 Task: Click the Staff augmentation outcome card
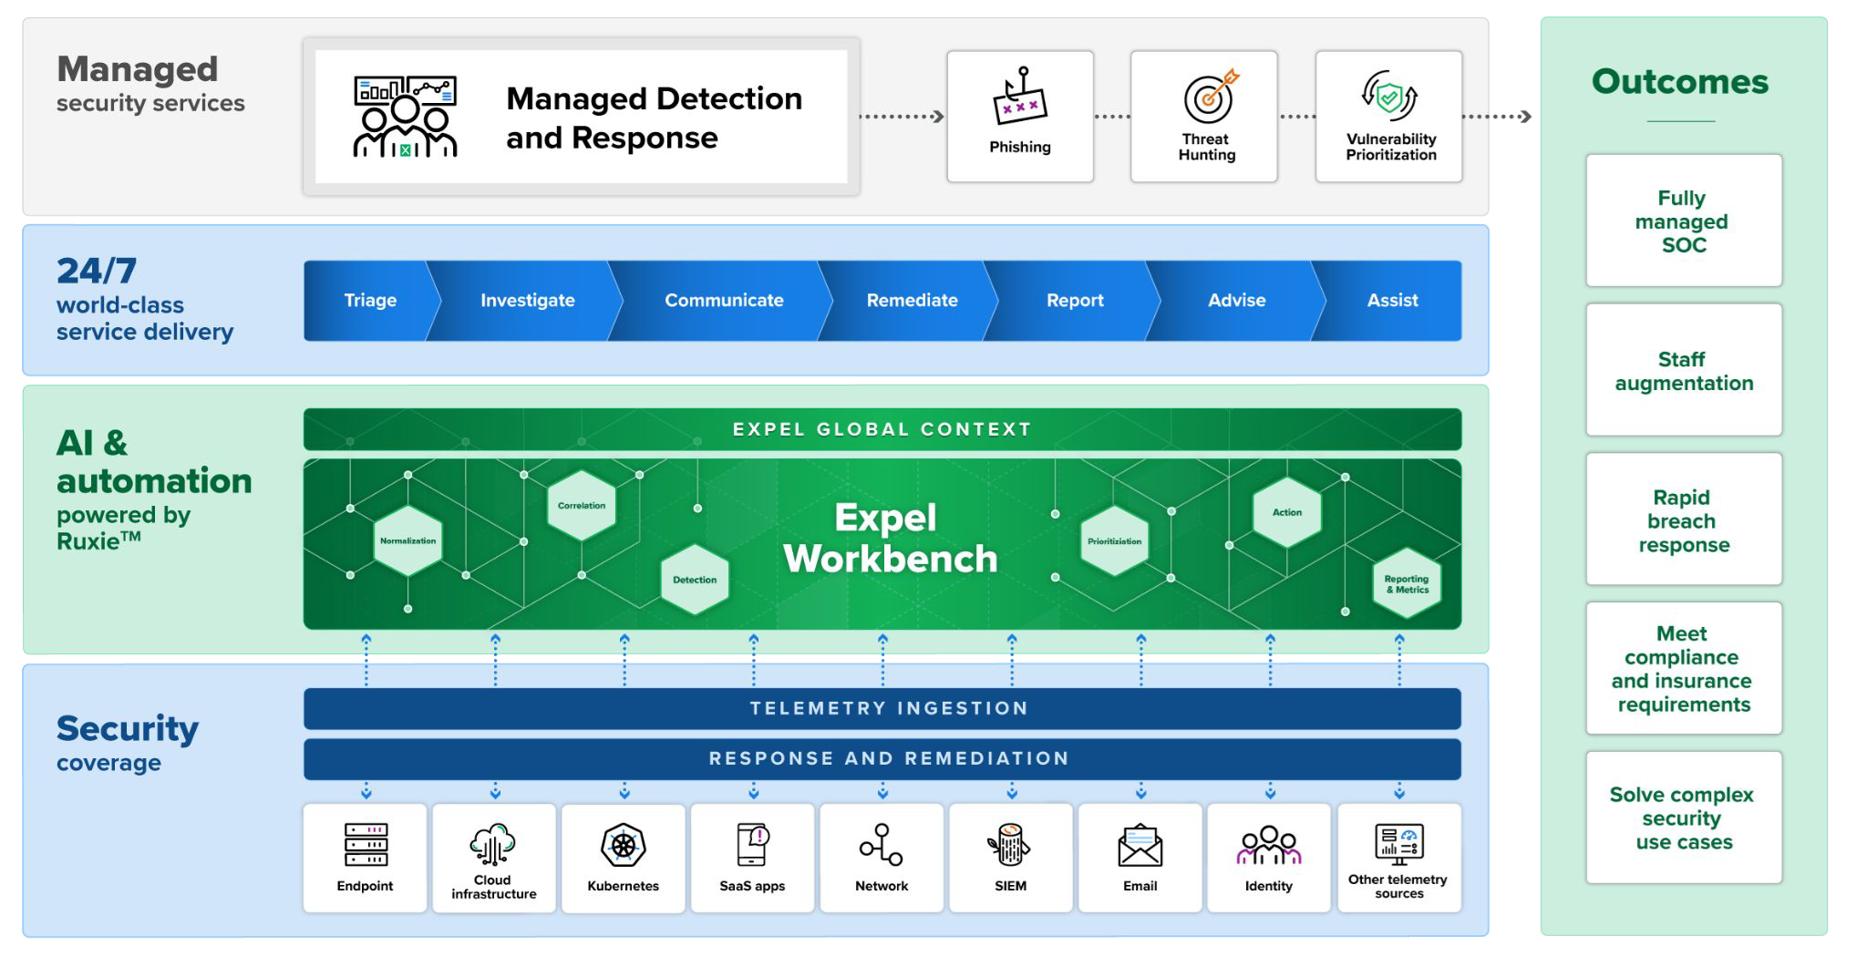click(1684, 370)
